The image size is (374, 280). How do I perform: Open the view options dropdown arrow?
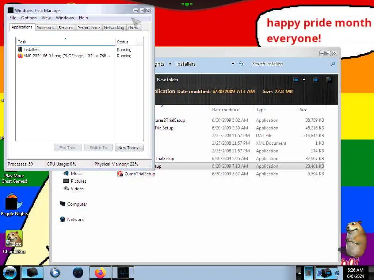click(x=304, y=80)
